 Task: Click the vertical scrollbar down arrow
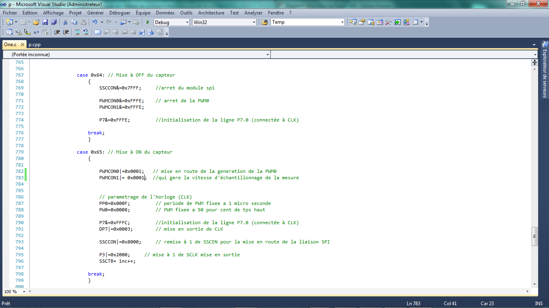pyautogui.click(x=535, y=284)
